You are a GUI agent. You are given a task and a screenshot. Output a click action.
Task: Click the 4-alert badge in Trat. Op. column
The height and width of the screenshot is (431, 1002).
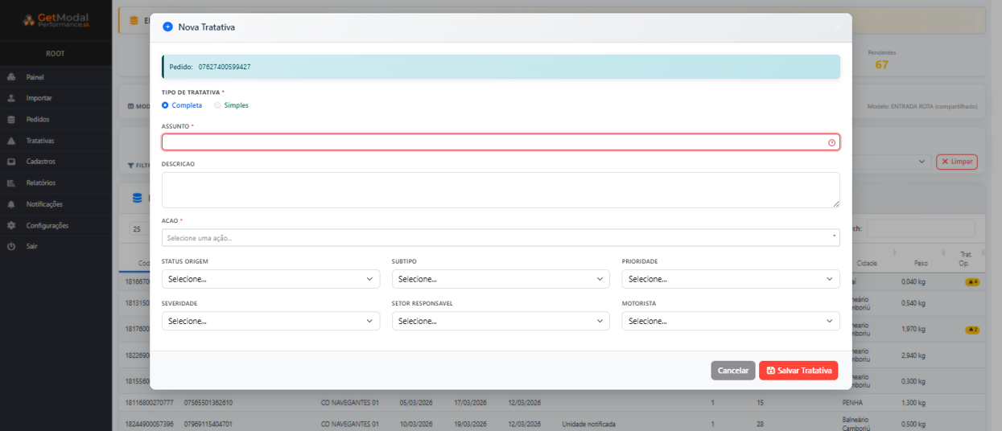pyautogui.click(x=971, y=282)
